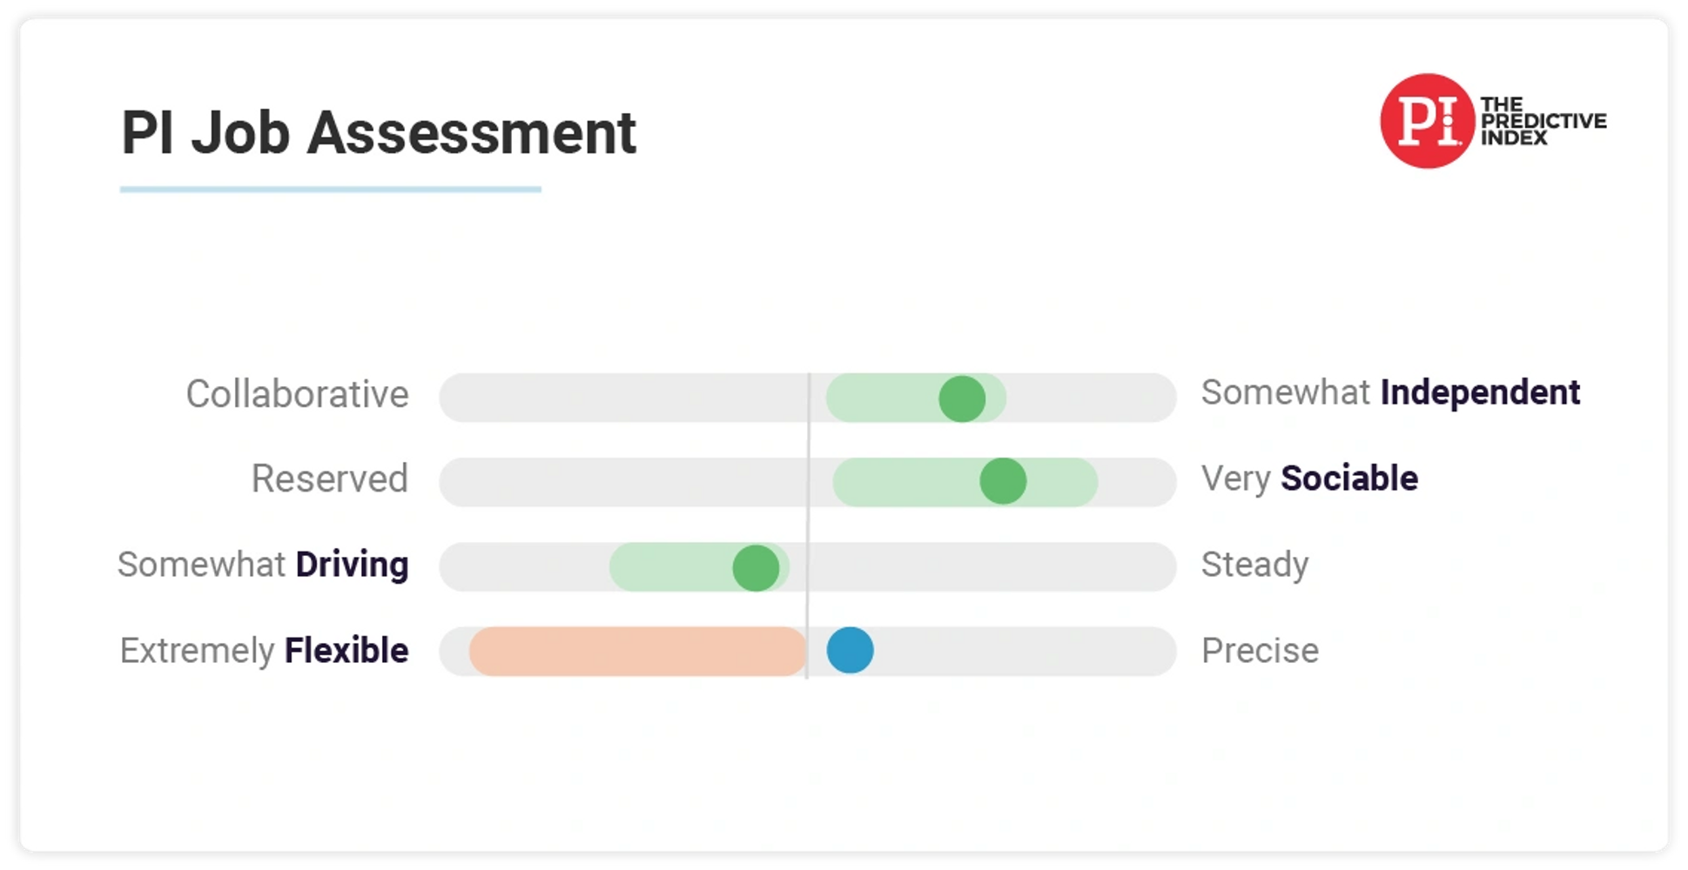The height and width of the screenshot is (870, 1688).
Task: Click the Extremely Flexible label
Action: pyautogui.click(x=265, y=651)
